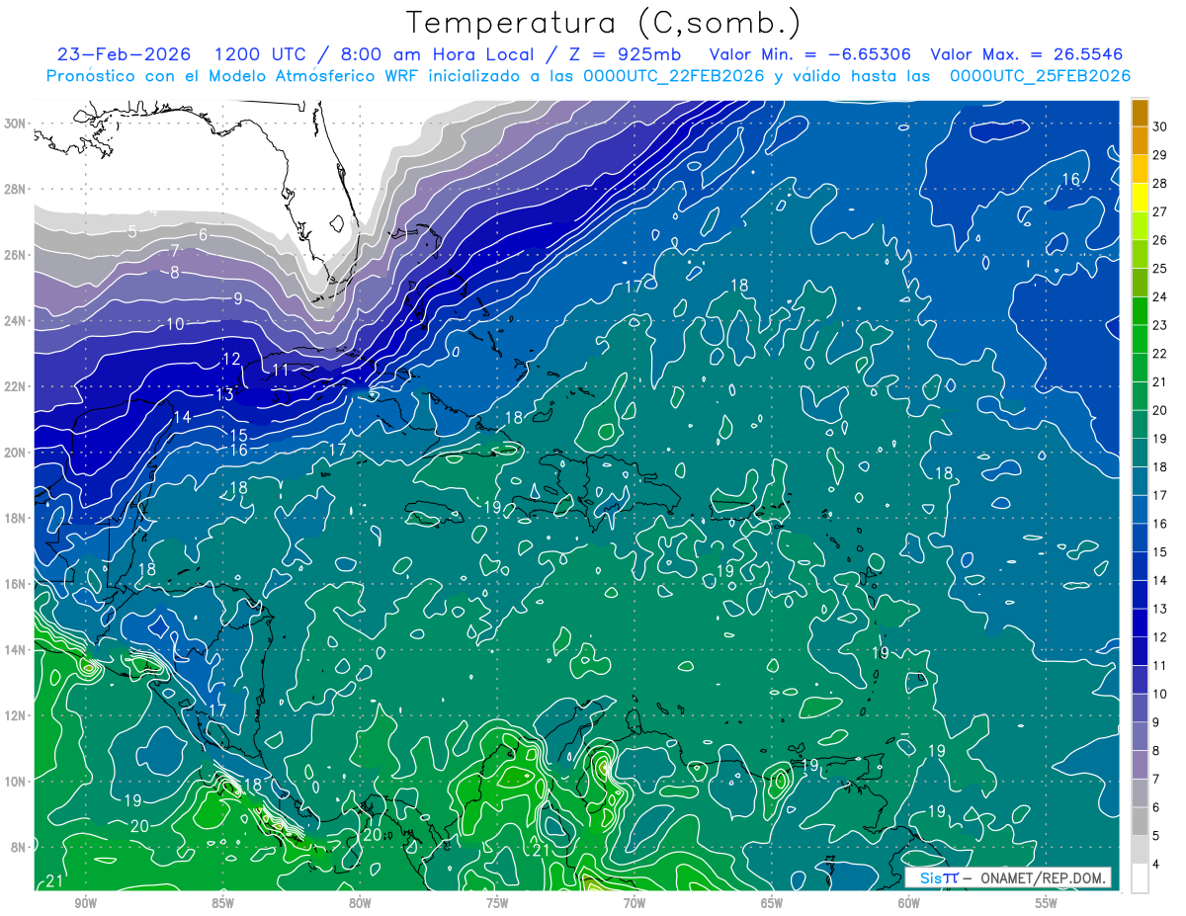Image resolution: width=1186 pixels, height=916 pixels.
Task: Click the '60W' longitude label
Action: (909, 903)
